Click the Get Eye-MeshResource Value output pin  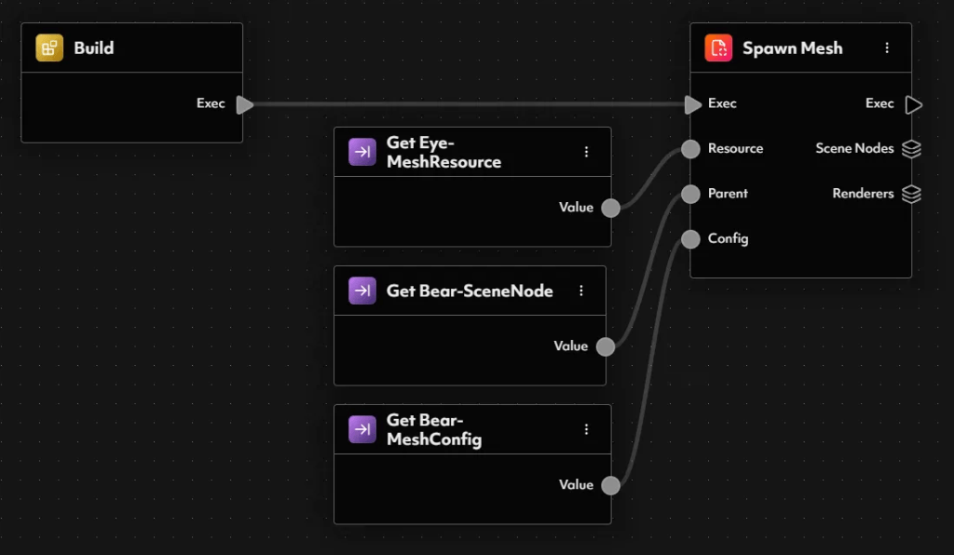[610, 208]
